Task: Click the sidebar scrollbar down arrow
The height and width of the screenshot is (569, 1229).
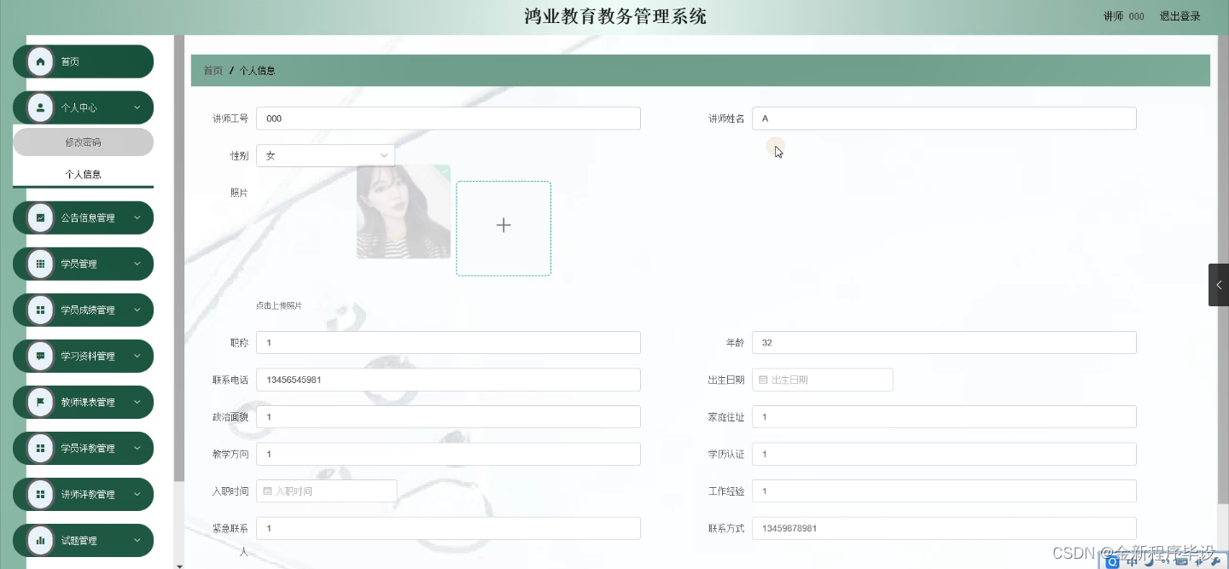Action: click(179, 565)
